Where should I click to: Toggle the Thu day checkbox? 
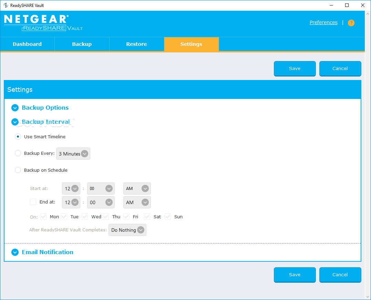point(106,217)
